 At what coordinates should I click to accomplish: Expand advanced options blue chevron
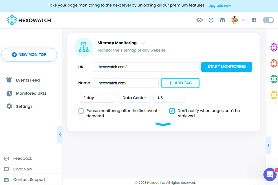point(163,124)
